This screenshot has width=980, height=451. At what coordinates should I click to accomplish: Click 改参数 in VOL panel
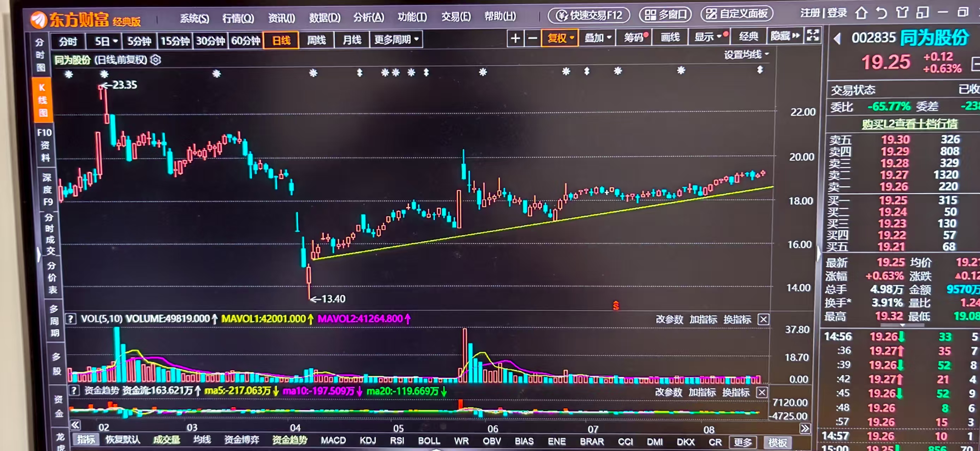click(x=669, y=319)
